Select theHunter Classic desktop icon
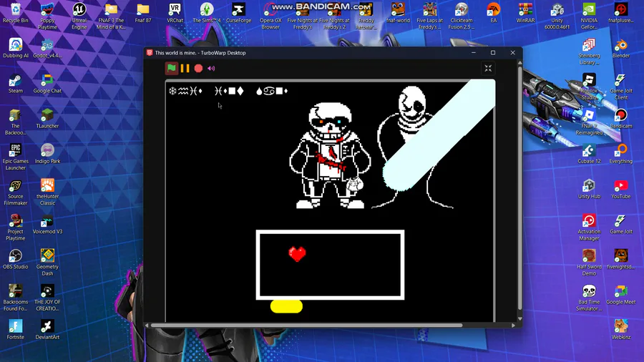 coord(48,192)
